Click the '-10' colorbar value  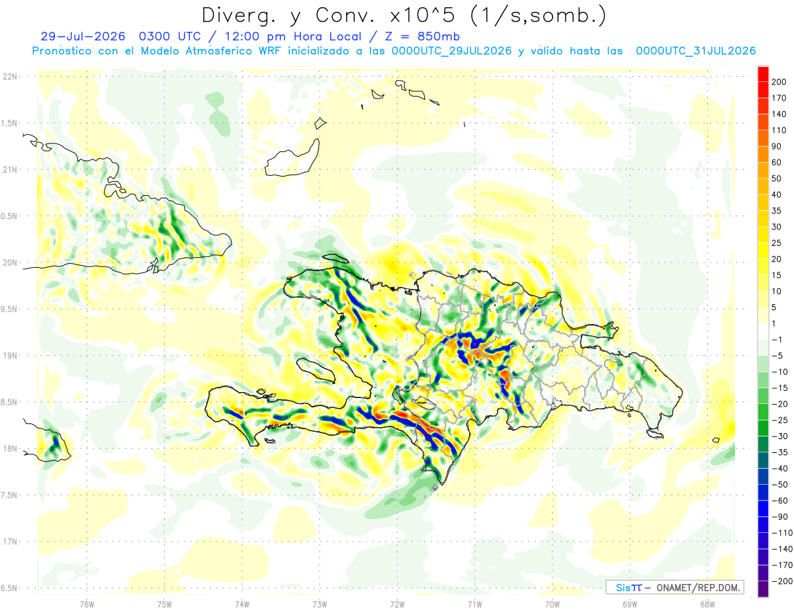779,372
